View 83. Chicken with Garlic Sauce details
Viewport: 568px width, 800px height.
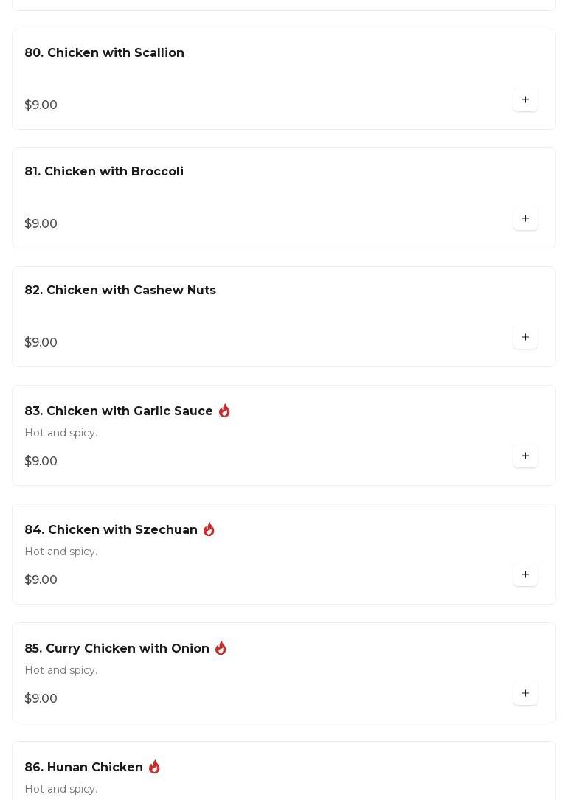point(119,411)
